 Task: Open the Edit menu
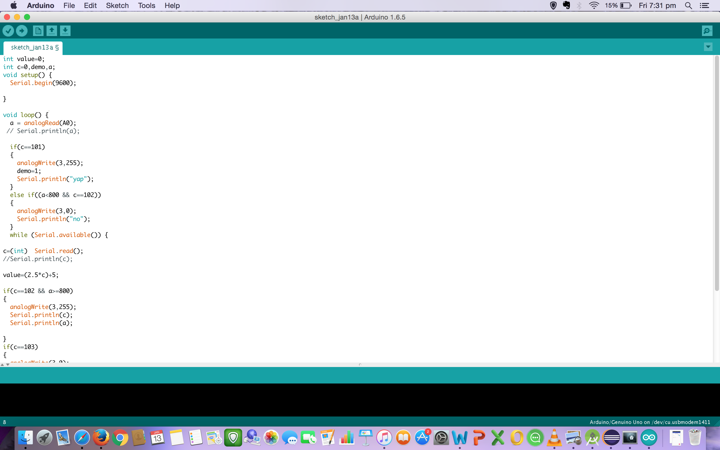click(x=90, y=5)
